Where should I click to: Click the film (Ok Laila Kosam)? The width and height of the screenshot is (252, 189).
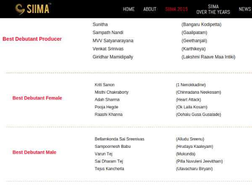(x=192, y=107)
